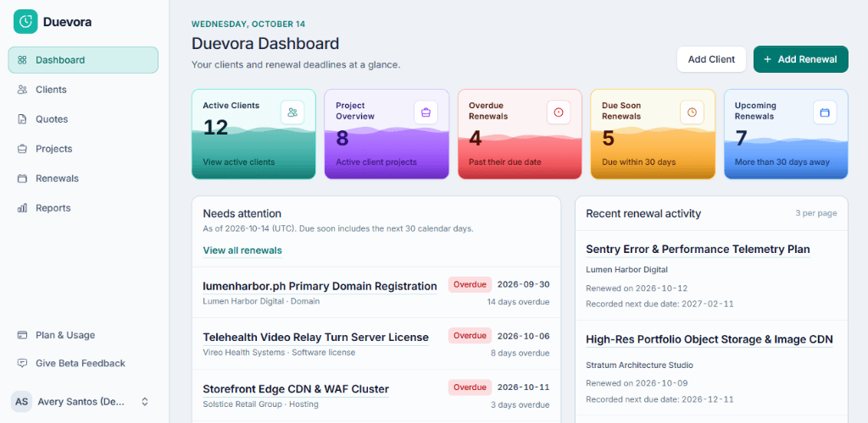Click "Lumen Harbor Digital" under Sentry plan
This screenshot has width=868, height=423.
pos(627,270)
